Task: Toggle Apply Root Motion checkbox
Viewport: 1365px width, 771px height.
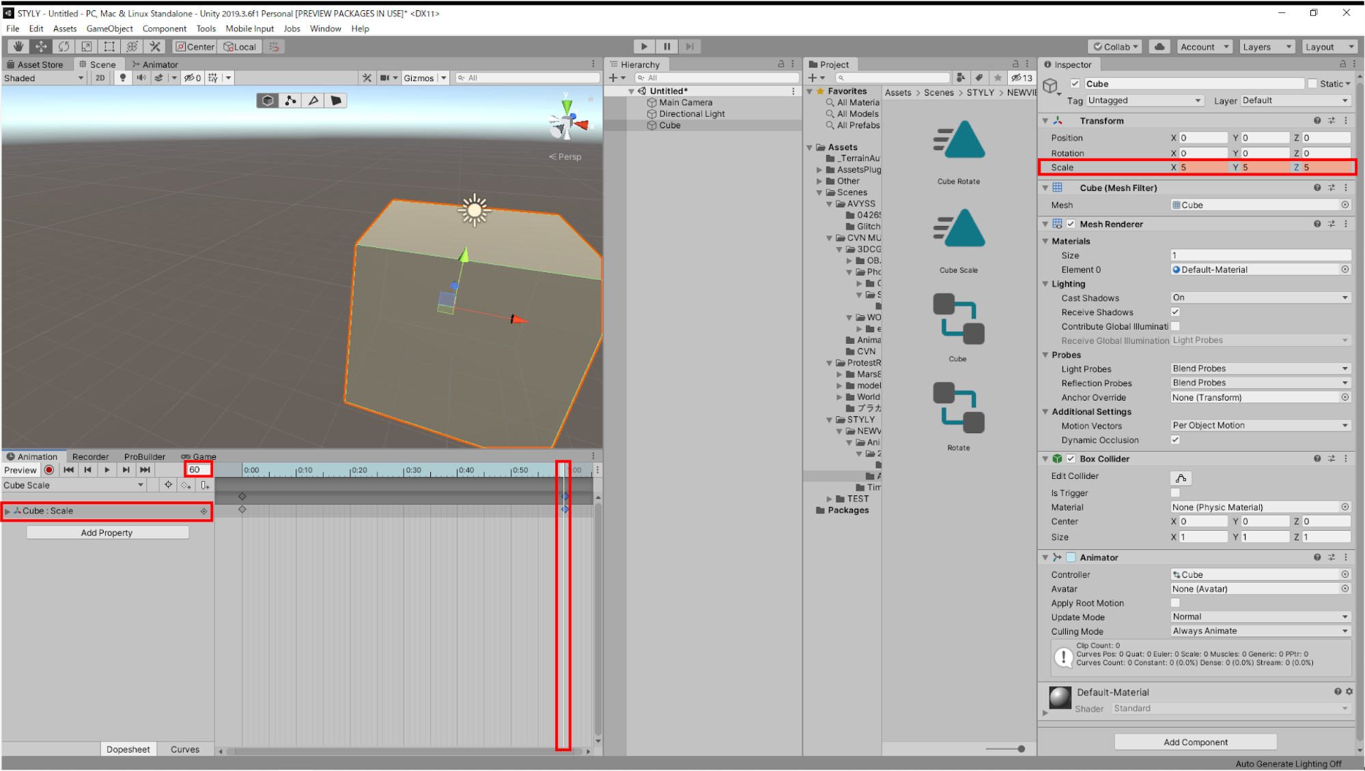Action: 1175,602
